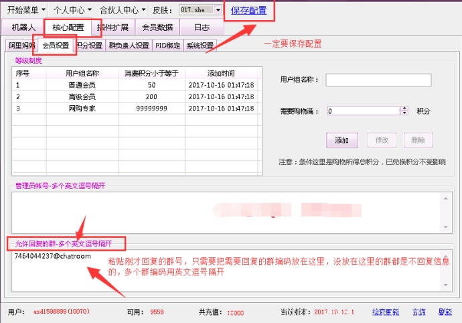This screenshot has width=462, height=323.
Task: Switch to the 积分设置 sub-tab
Action: tap(90, 46)
